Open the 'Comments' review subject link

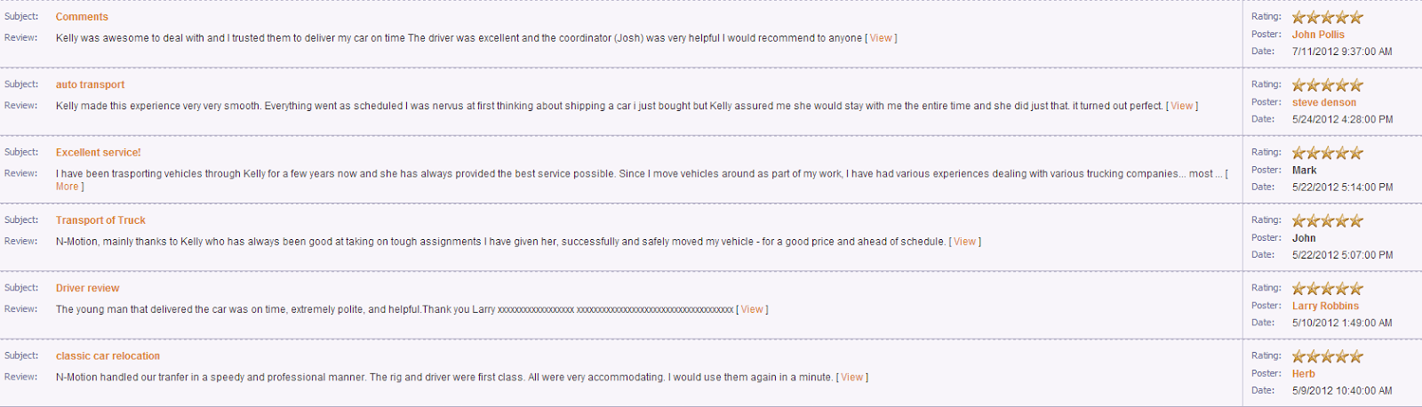82,17
